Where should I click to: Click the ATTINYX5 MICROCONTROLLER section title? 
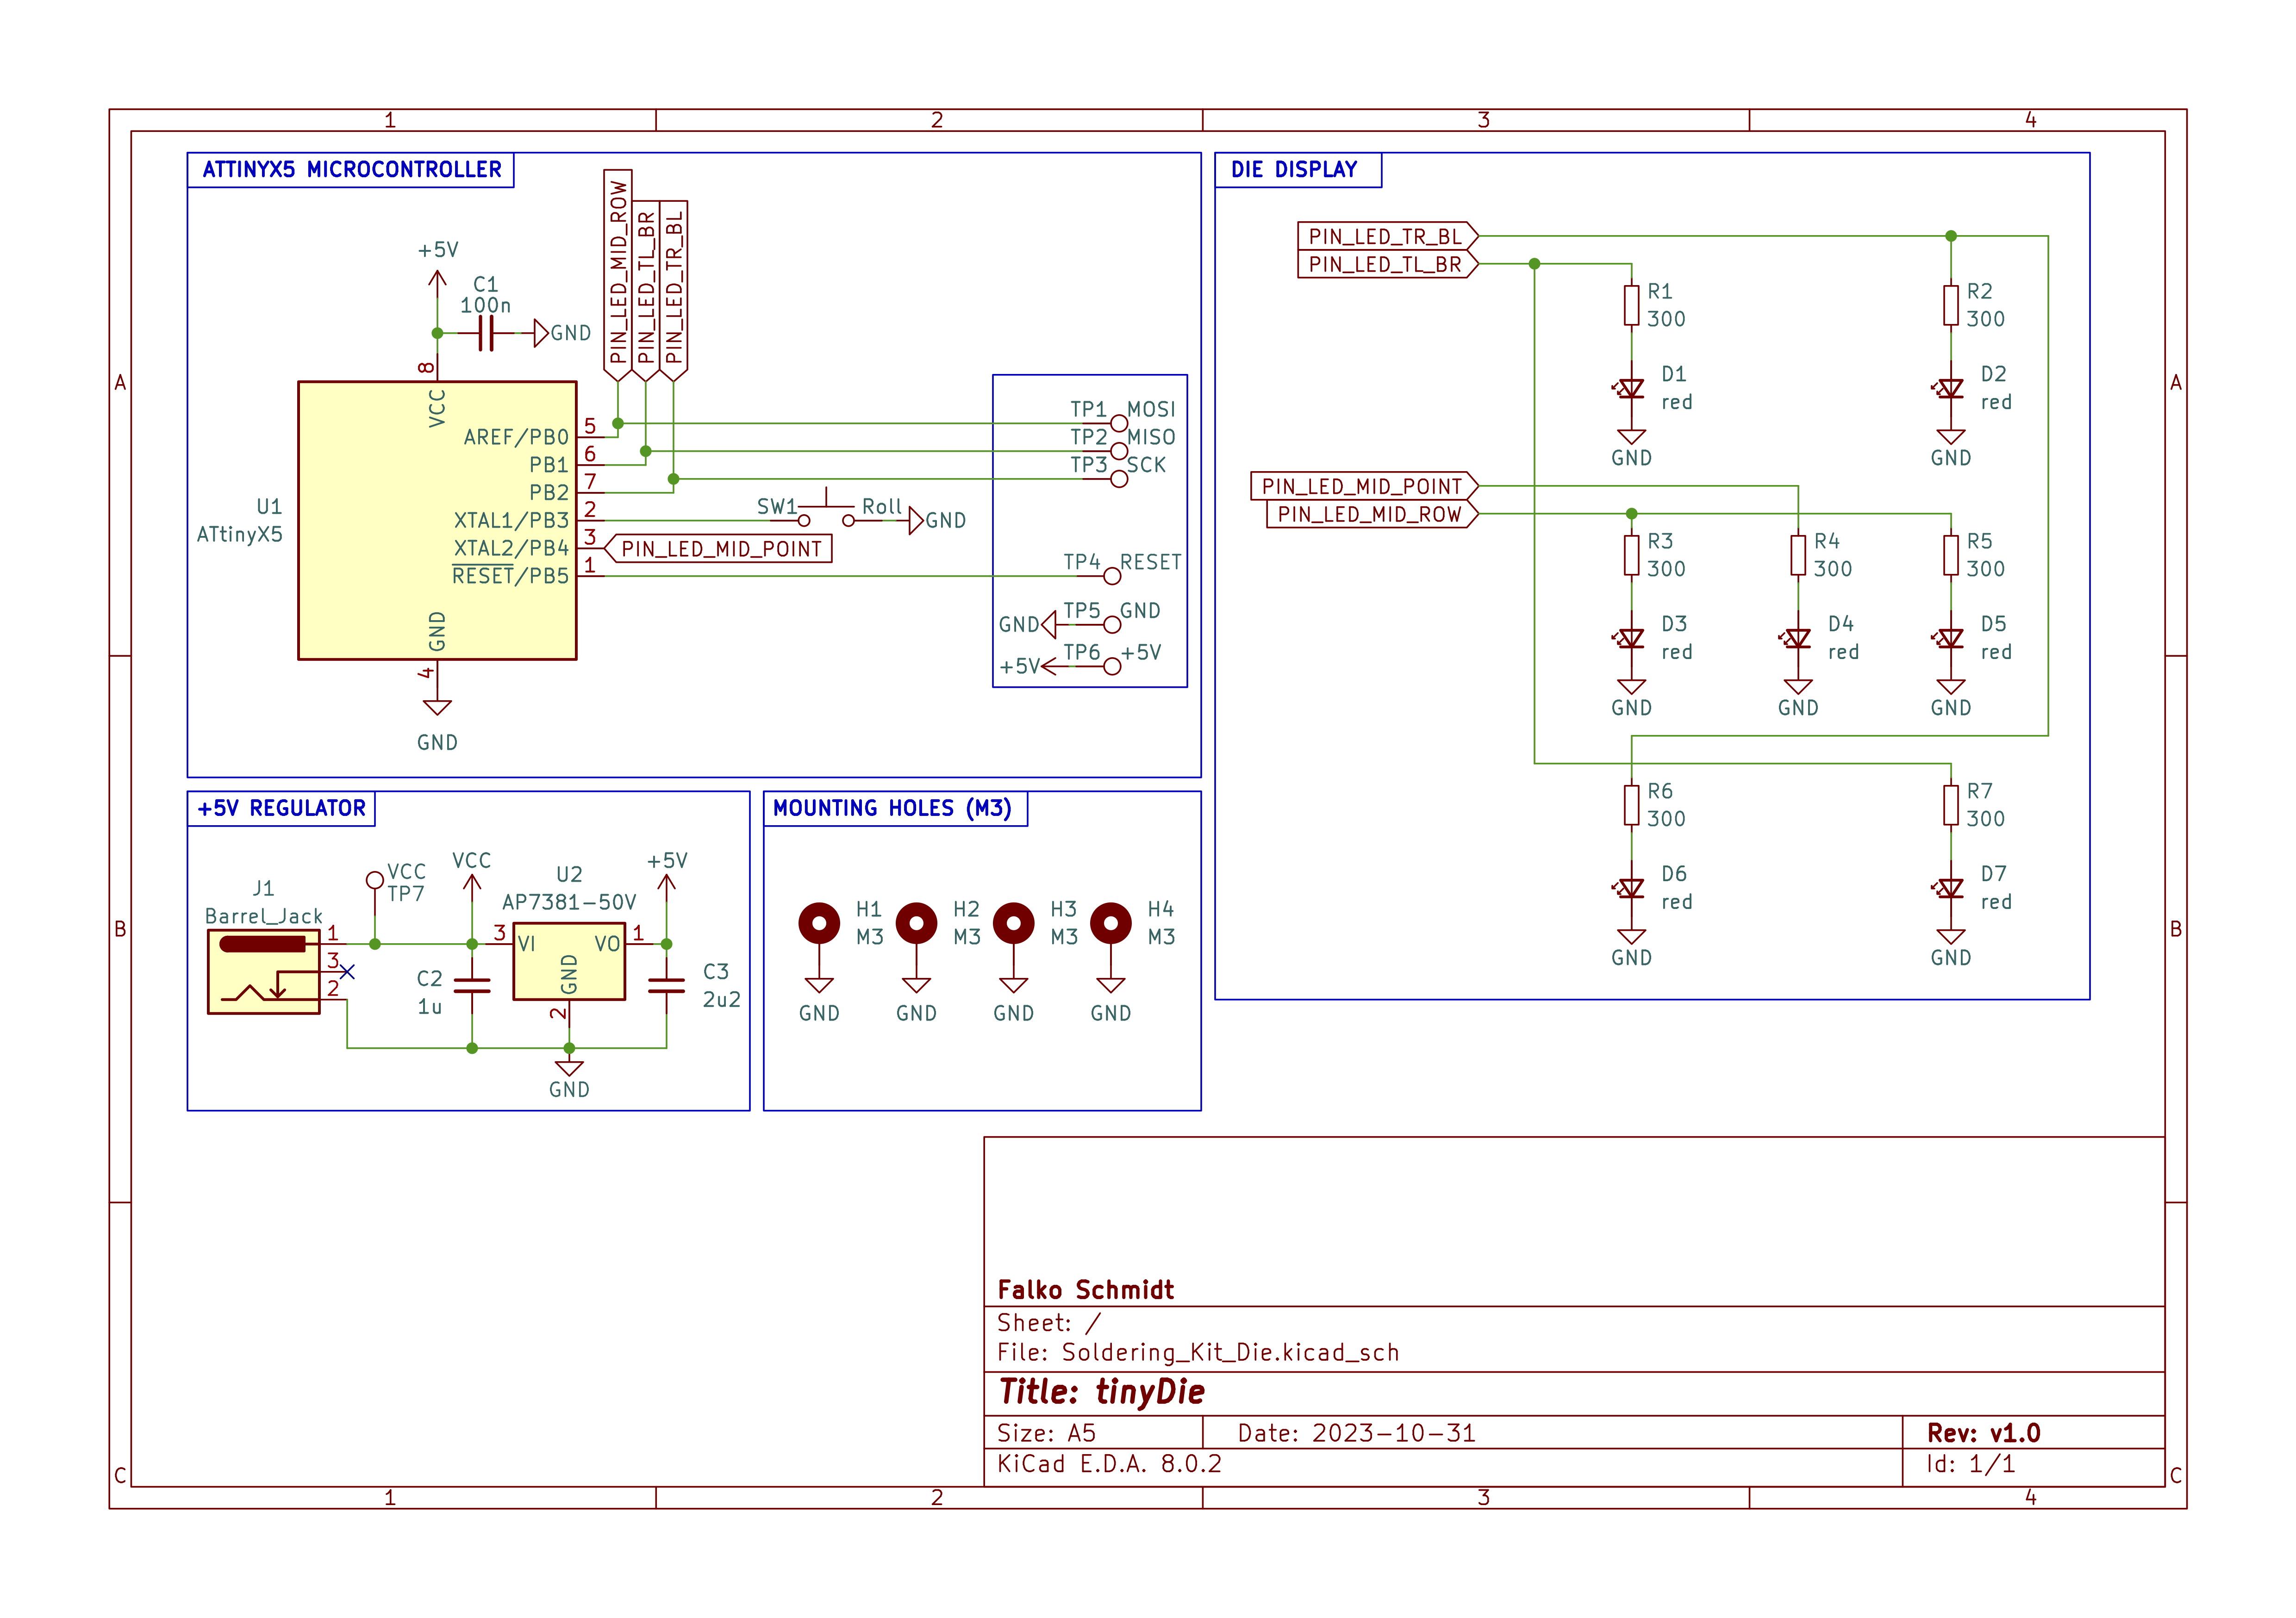(x=351, y=170)
